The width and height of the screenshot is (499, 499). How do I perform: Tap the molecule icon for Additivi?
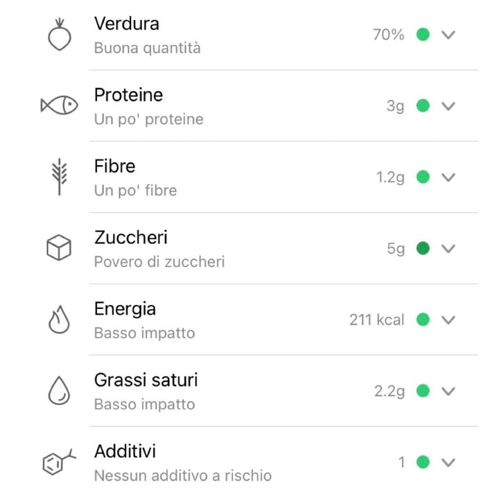[x=59, y=462]
